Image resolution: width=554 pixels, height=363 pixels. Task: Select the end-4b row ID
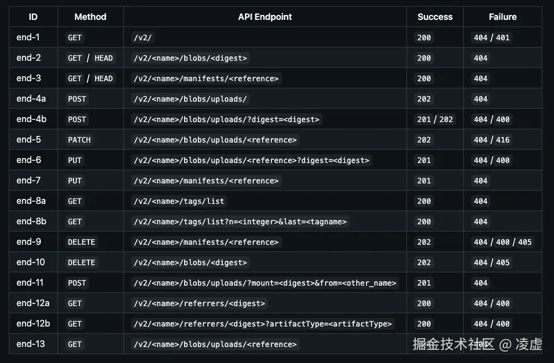click(31, 119)
